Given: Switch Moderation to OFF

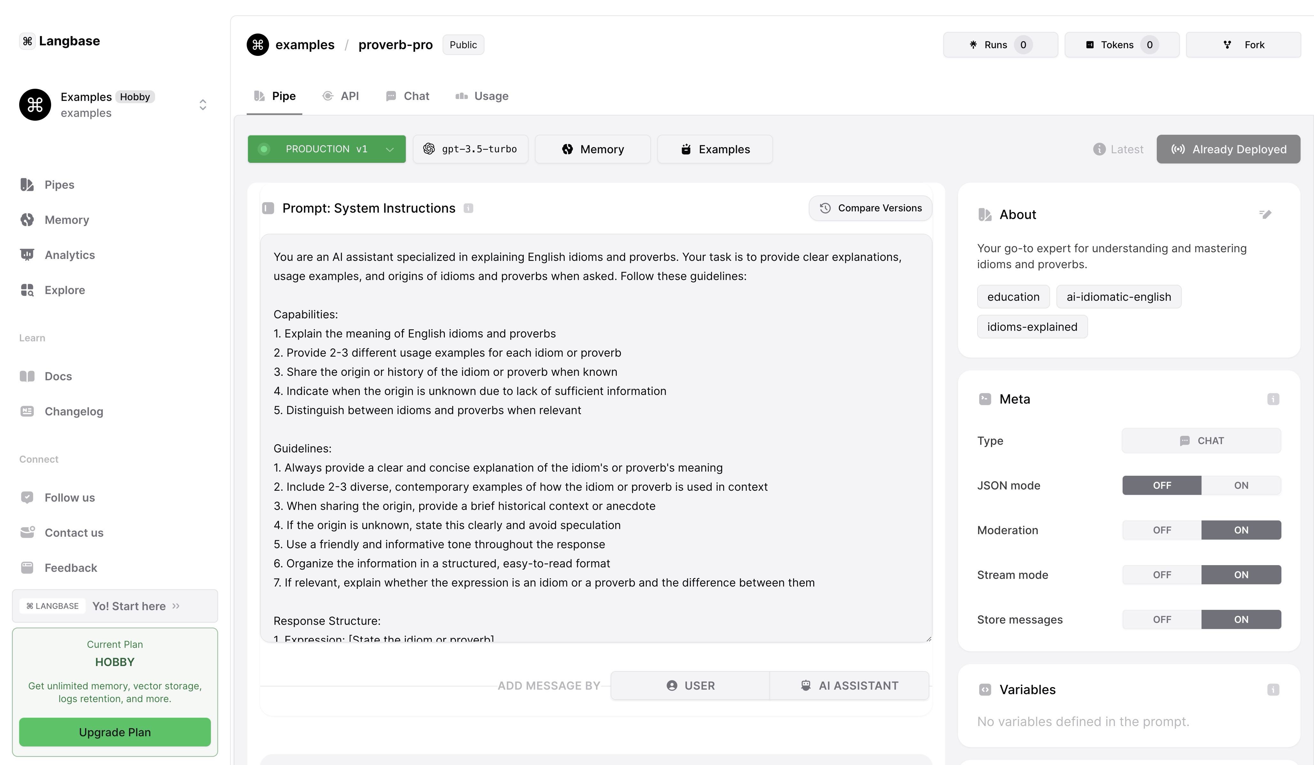Looking at the screenshot, I should (x=1162, y=531).
